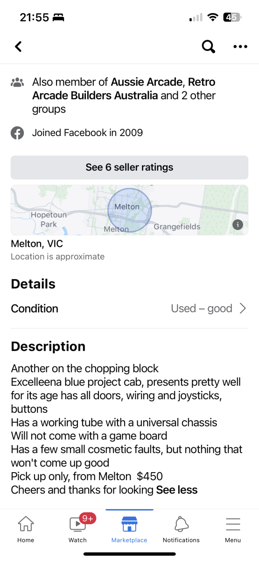Screen dimensions: 259x561
Task: Go to Home tab
Action: (26, 529)
